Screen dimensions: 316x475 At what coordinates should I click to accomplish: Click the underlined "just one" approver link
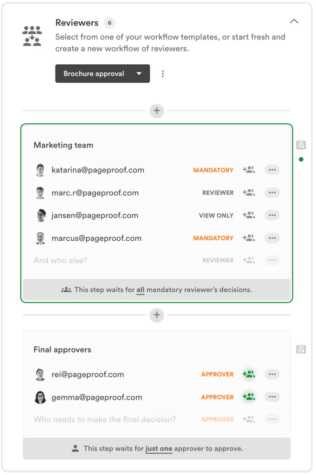[x=158, y=449]
